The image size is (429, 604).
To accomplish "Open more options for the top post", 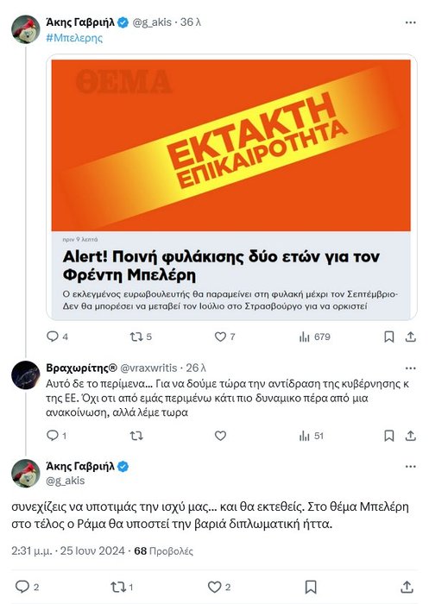I will coord(411,22).
